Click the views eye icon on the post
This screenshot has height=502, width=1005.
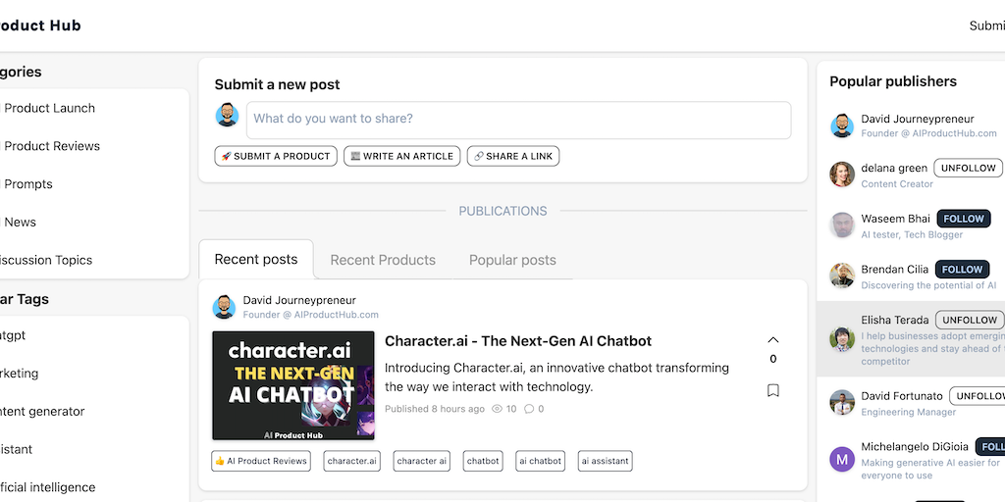497,409
